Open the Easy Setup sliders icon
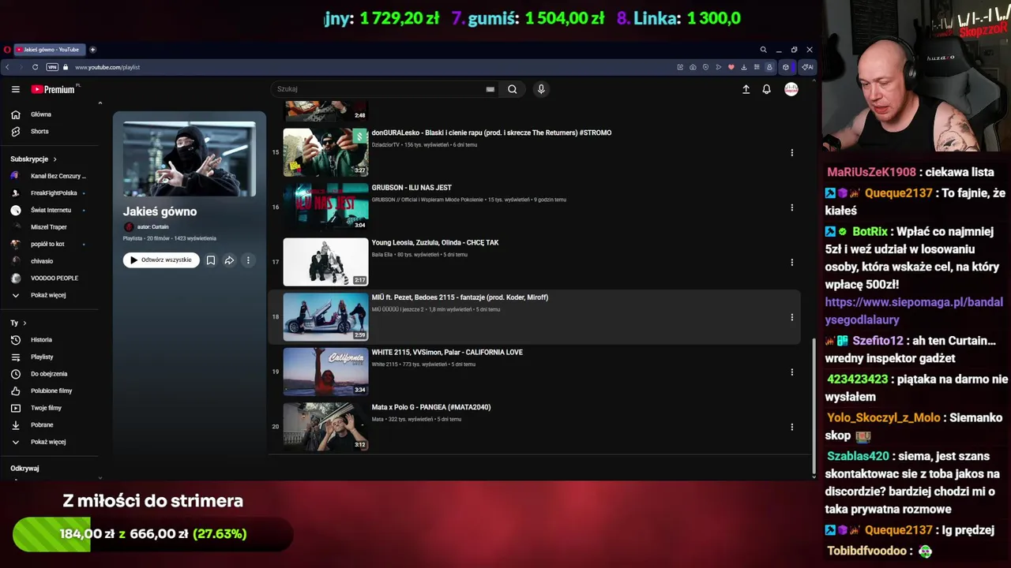 pyautogui.click(x=756, y=67)
